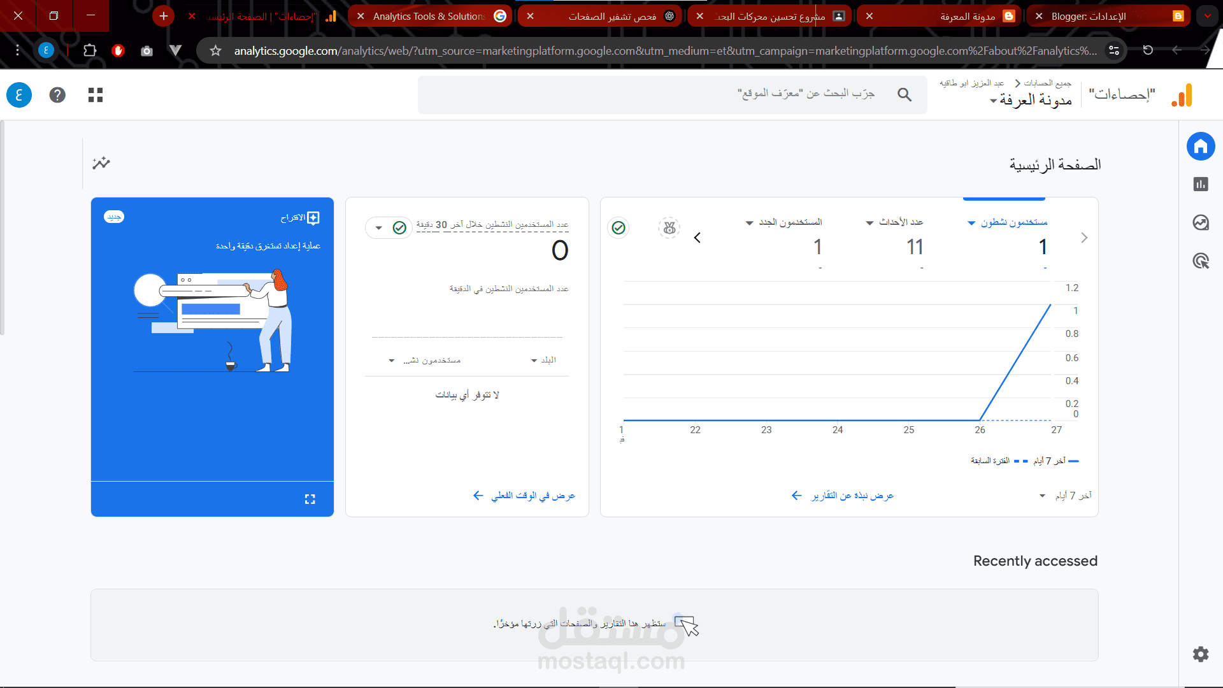Open the browser three-dot menu
Viewport: 1223px width, 688px height.
(17, 50)
